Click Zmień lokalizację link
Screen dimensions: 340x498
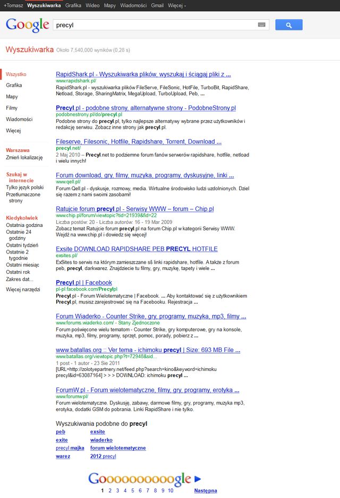tap(24, 157)
